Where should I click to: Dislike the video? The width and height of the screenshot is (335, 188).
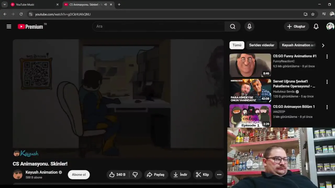tap(135, 175)
